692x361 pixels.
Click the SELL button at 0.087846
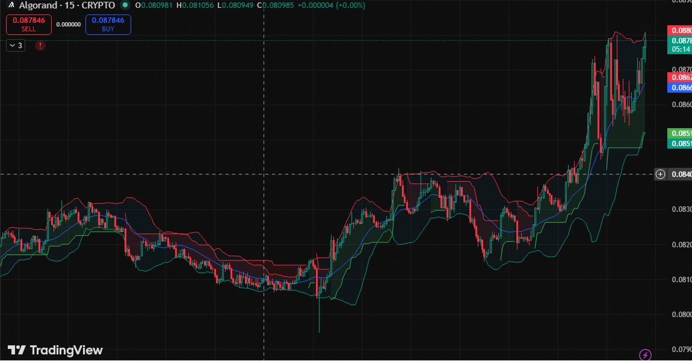coord(29,24)
